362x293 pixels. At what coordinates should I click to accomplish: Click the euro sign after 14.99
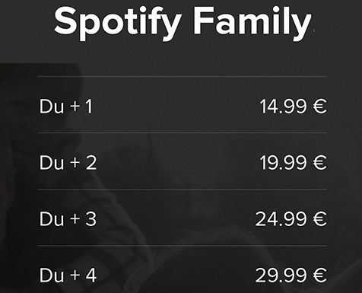coord(320,107)
